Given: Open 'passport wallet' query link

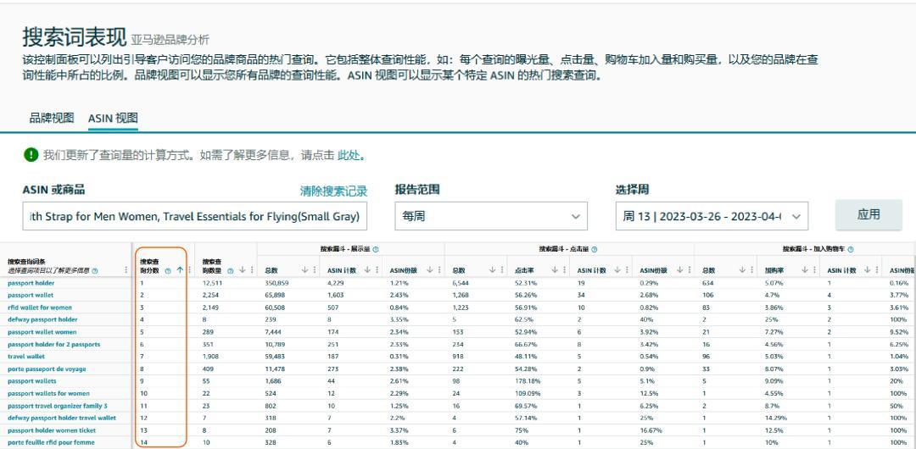Looking at the screenshot, I should pyautogui.click(x=30, y=295).
